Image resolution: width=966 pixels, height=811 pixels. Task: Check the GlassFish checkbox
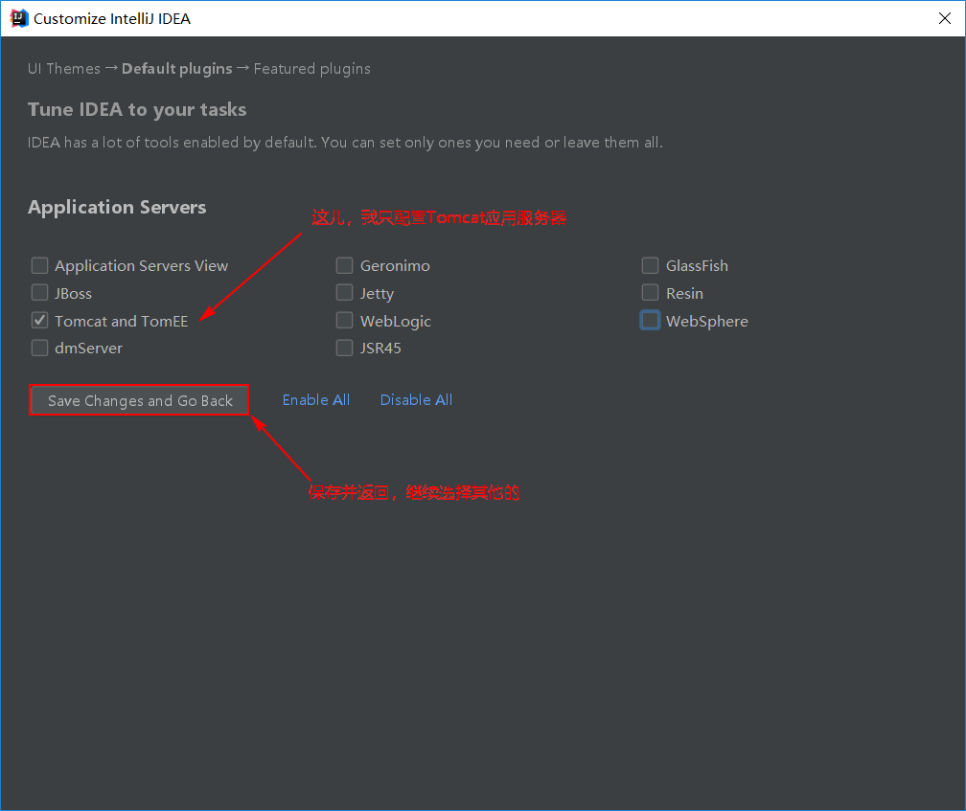(650, 265)
